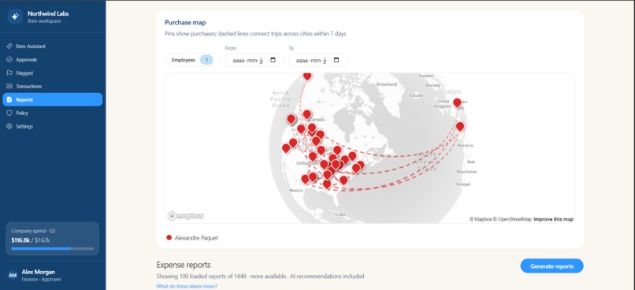This screenshot has width=635, height=290.
Task: Go to Approvals page
Action: click(52, 60)
